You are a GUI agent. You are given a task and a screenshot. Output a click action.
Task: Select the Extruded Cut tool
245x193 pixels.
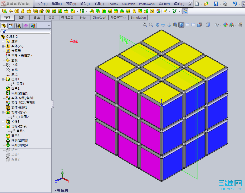coord(36,11)
